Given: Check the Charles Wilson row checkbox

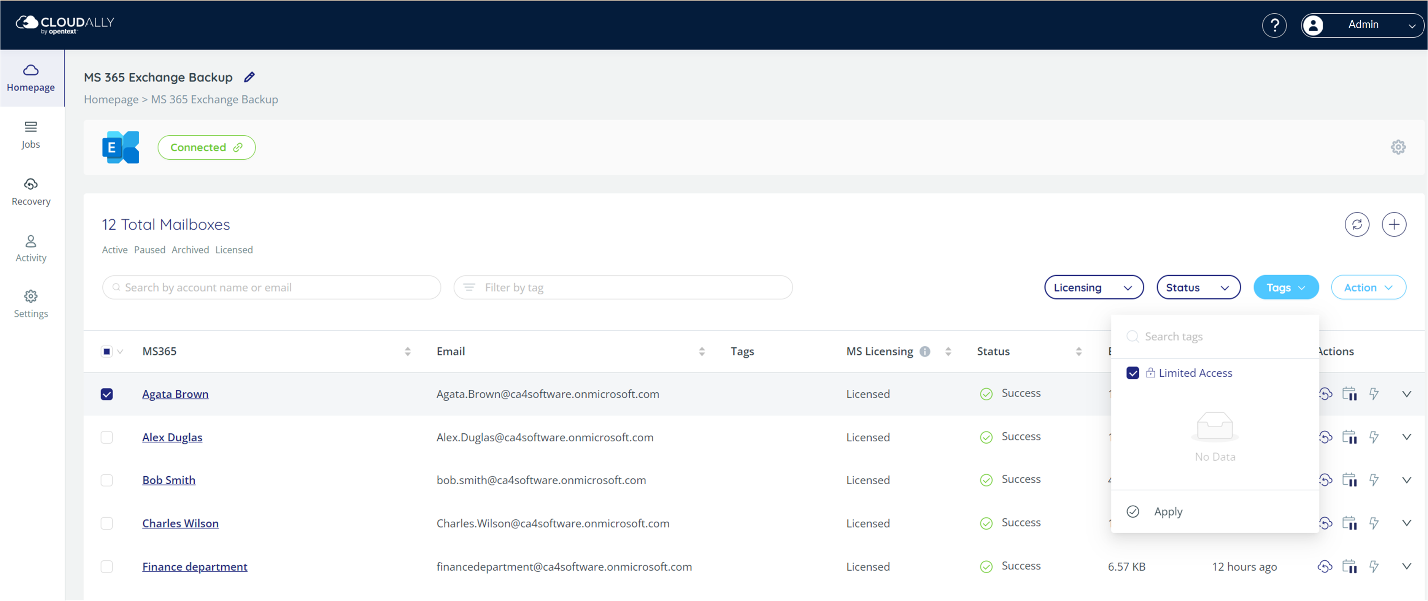Looking at the screenshot, I should 106,523.
